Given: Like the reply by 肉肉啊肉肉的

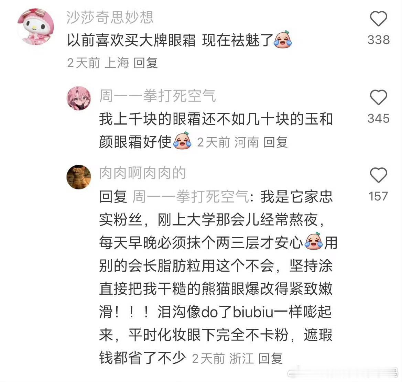Looking at the screenshot, I should (378, 175).
